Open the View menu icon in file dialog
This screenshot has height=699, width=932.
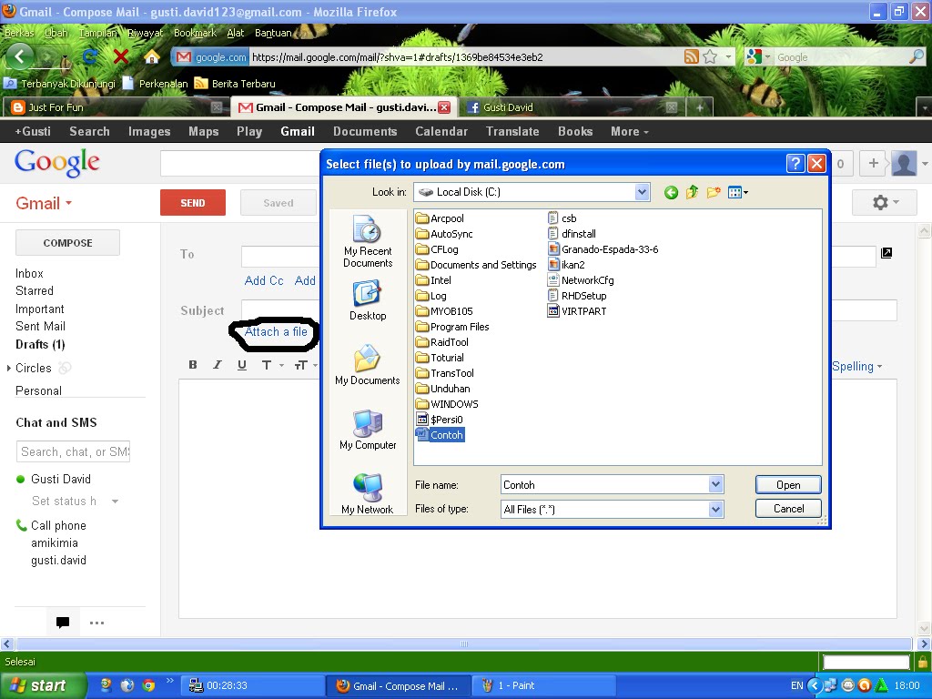tap(737, 193)
